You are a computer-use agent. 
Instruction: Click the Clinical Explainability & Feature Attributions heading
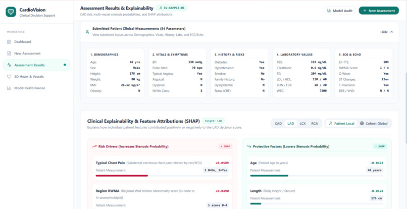[143, 121]
